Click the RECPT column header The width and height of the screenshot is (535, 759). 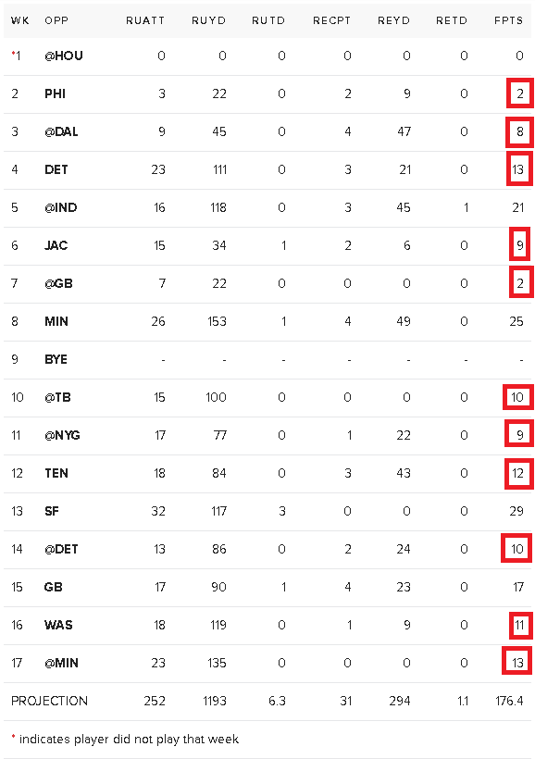331,20
